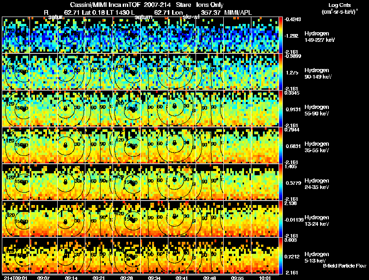Click the color scale value '1.275'
Image resolution: width=369 pixels, height=280 pixels.
click(292, 73)
